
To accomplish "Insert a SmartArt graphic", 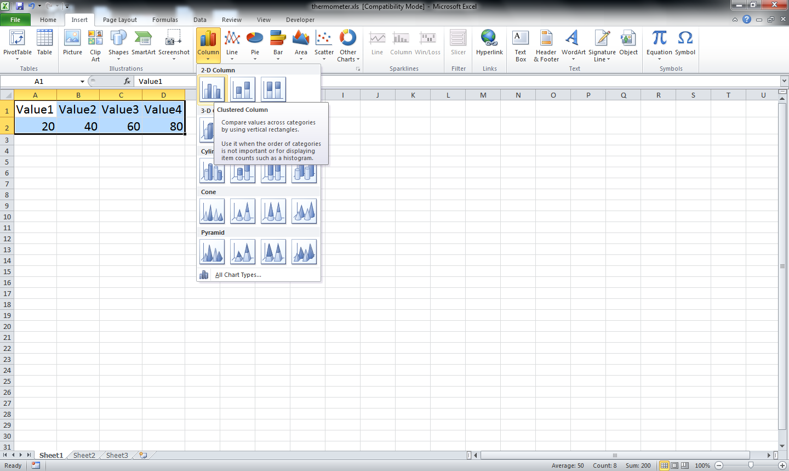I will (x=143, y=43).
